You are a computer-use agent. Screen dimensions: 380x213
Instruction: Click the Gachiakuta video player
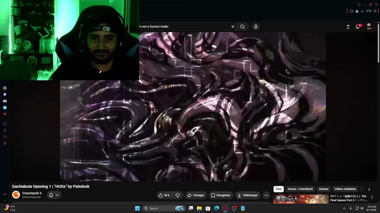click(193, 106)
